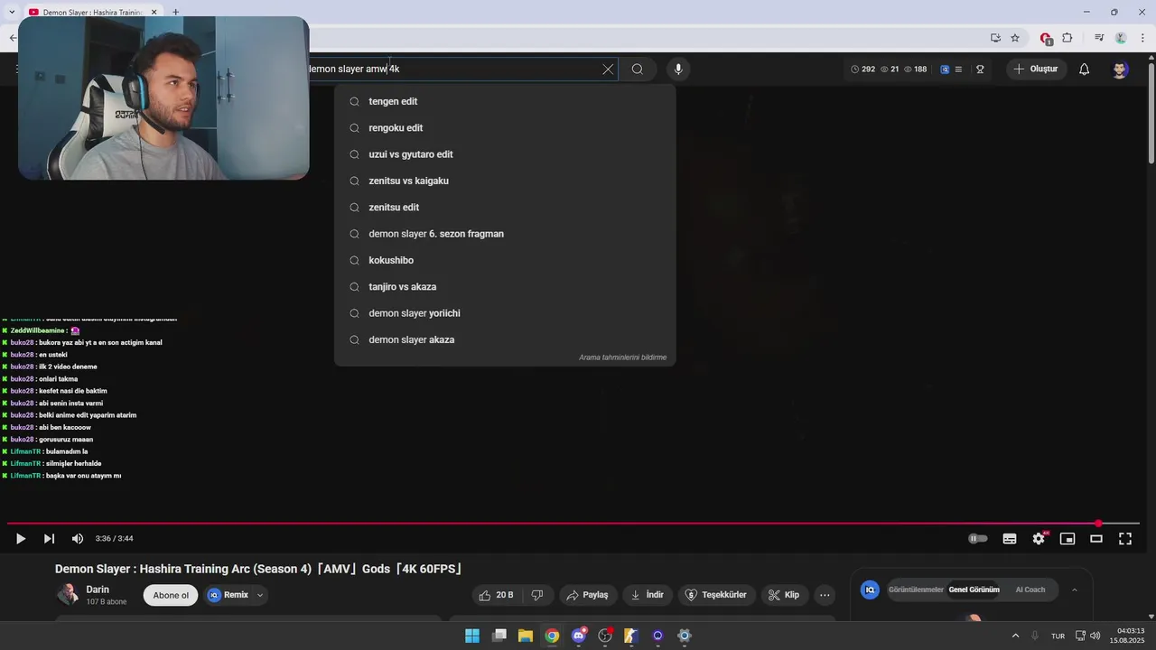Open more actions three-dot menu
The image size is (1156, 650).
pyautogui.click(x=825, y=595)
